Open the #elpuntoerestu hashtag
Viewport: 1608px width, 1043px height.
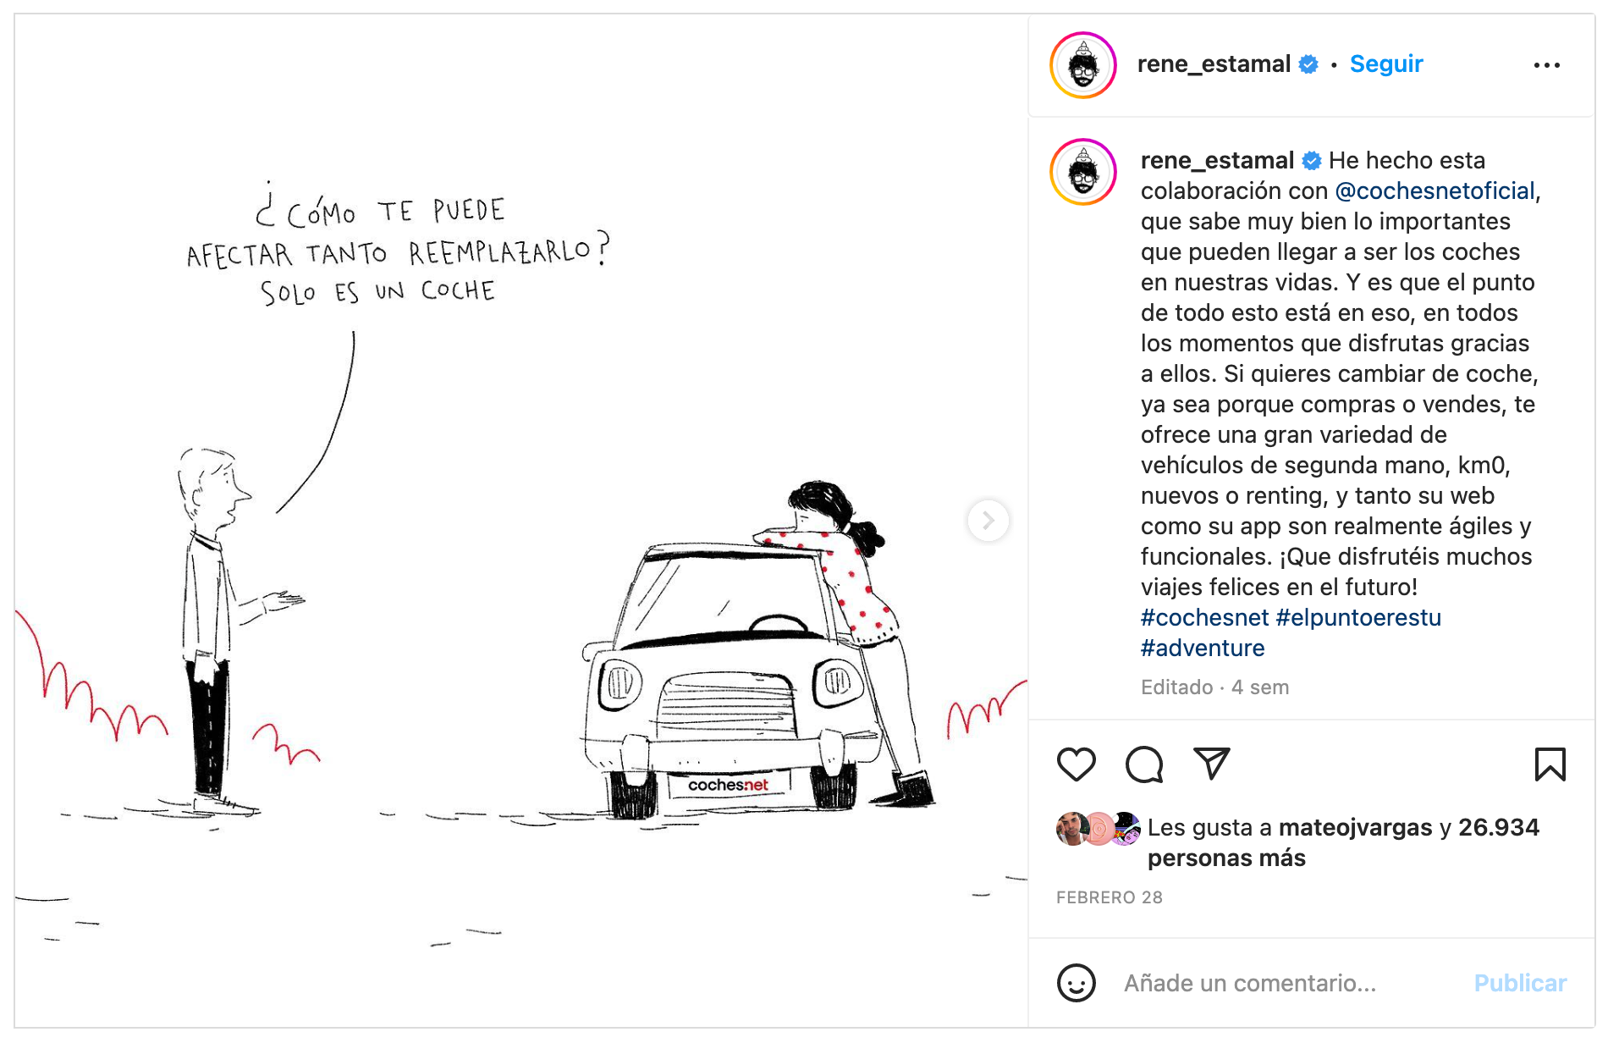click(1358, 618)
